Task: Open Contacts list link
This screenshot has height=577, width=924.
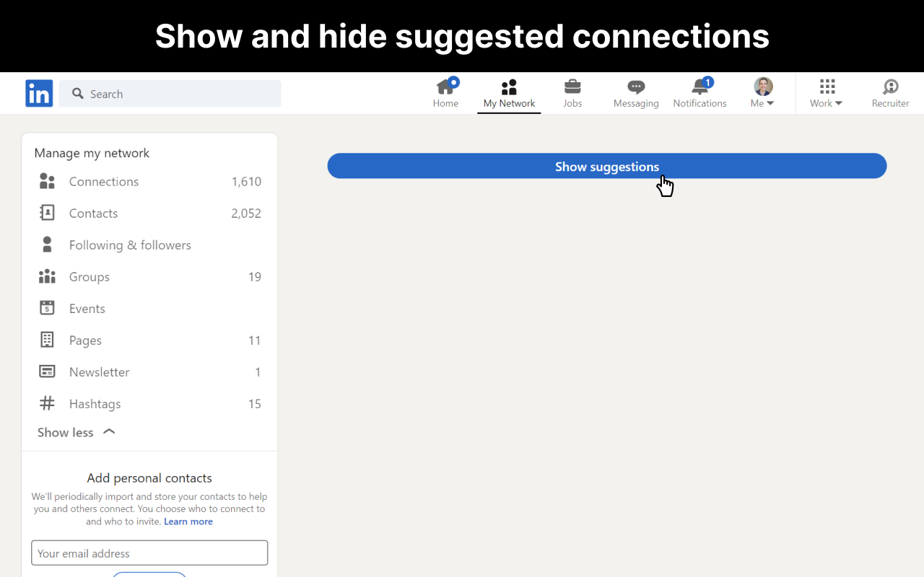Action: pyautogui.click(x=93, y=213)
